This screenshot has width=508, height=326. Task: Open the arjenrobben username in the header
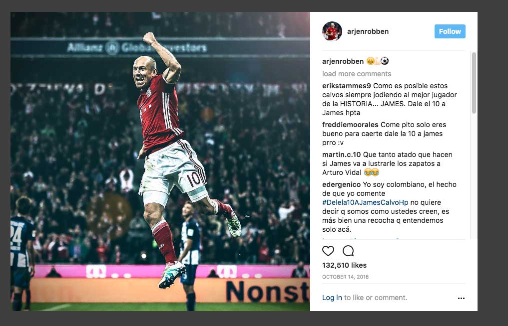click(368, 31)
